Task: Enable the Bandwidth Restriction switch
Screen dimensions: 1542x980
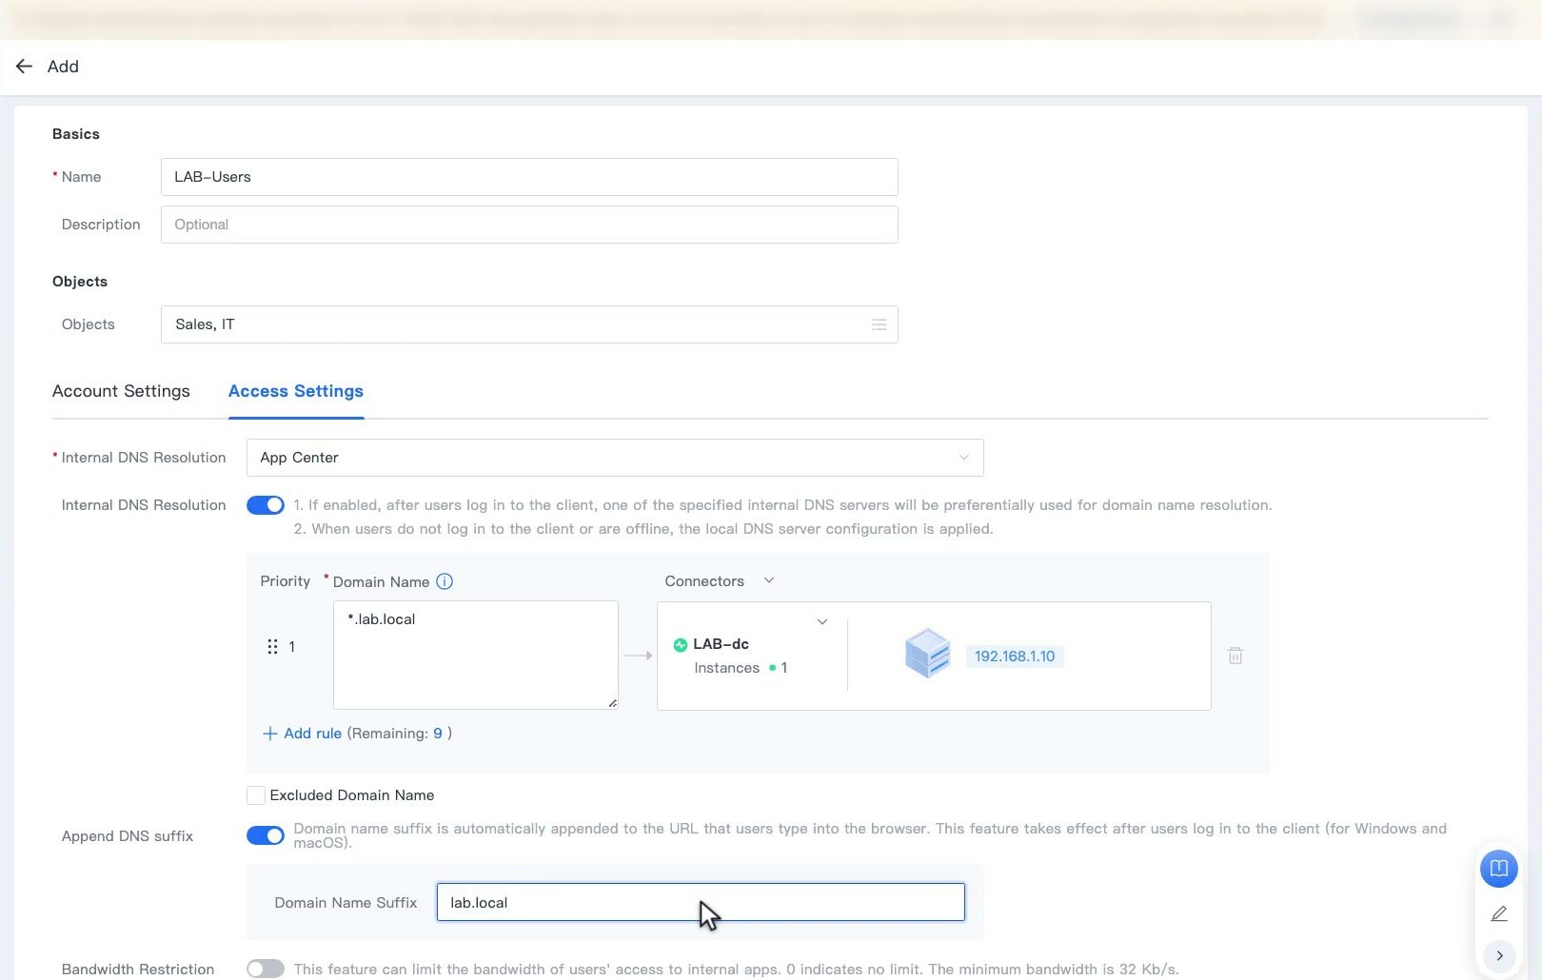Action: coord(266,969)
